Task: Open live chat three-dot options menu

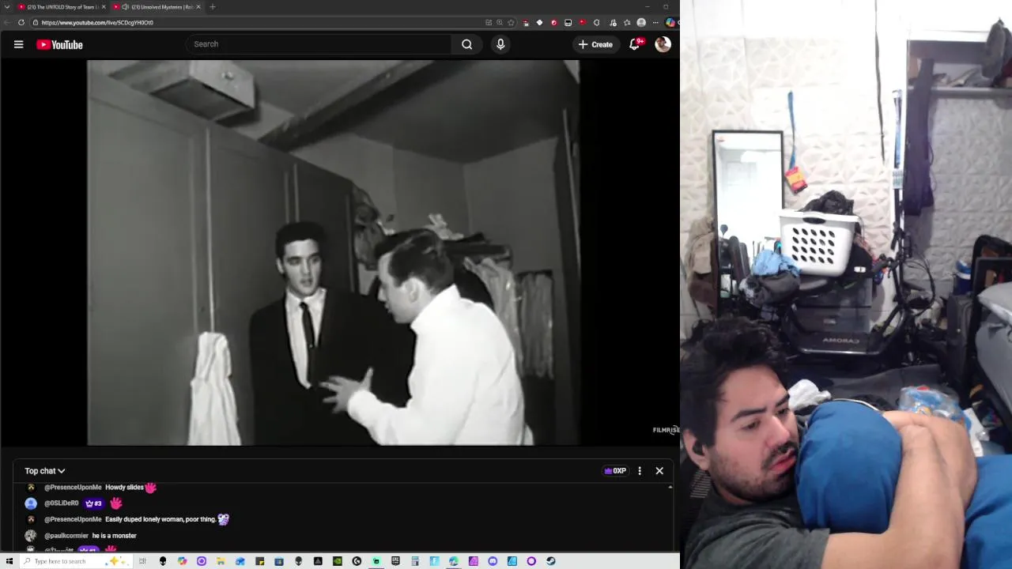Action: 640,471
